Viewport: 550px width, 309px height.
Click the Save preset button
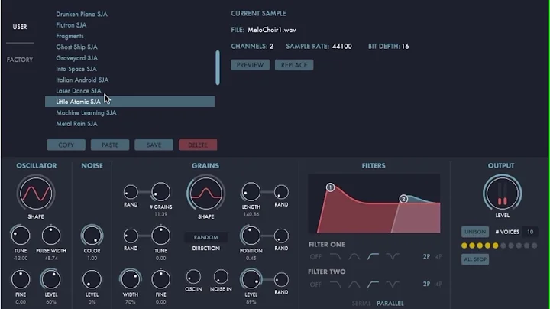coord(154,145)
